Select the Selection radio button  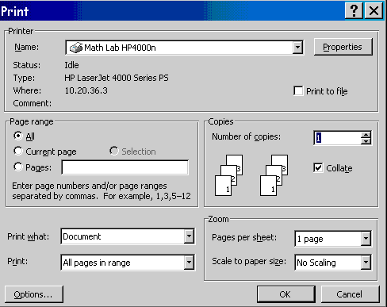pyautogui.click(x=114, y=151)
